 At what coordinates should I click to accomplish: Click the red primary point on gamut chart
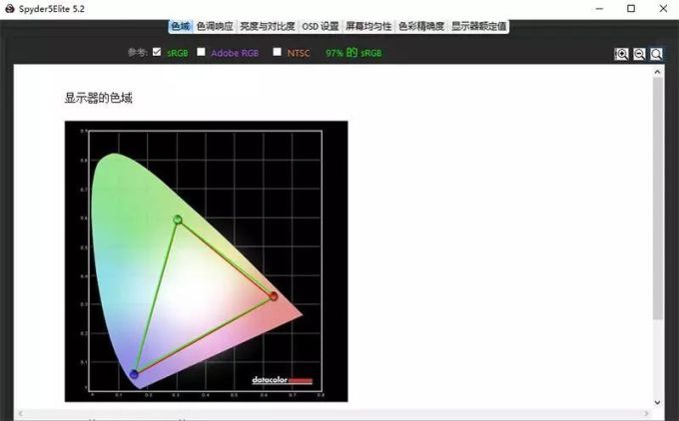pyautogui.click(x=274, y=296)
